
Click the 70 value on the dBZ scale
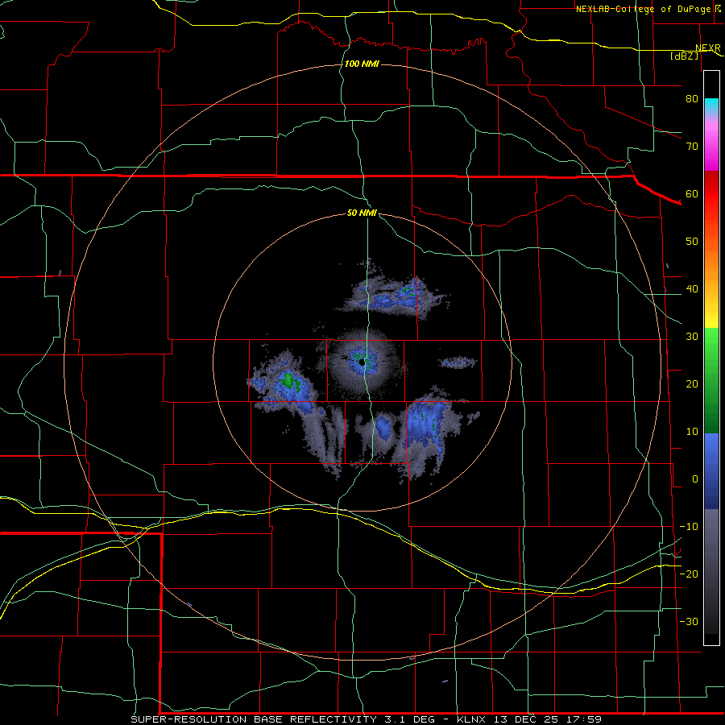point(692,146)
